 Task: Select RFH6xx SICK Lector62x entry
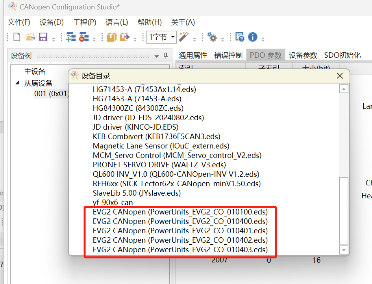pos(177,184)
